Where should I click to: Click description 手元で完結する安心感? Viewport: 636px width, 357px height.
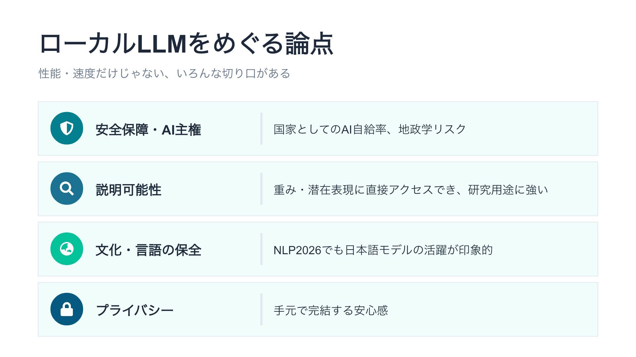tap(331, 310)
